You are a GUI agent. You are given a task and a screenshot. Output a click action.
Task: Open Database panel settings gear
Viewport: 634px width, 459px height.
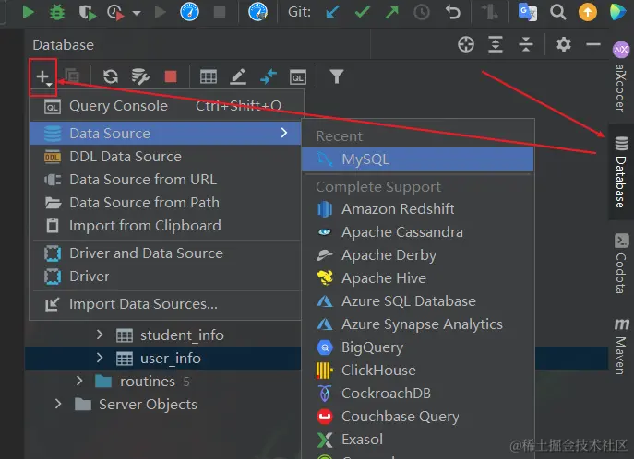(x=564, y=44)
